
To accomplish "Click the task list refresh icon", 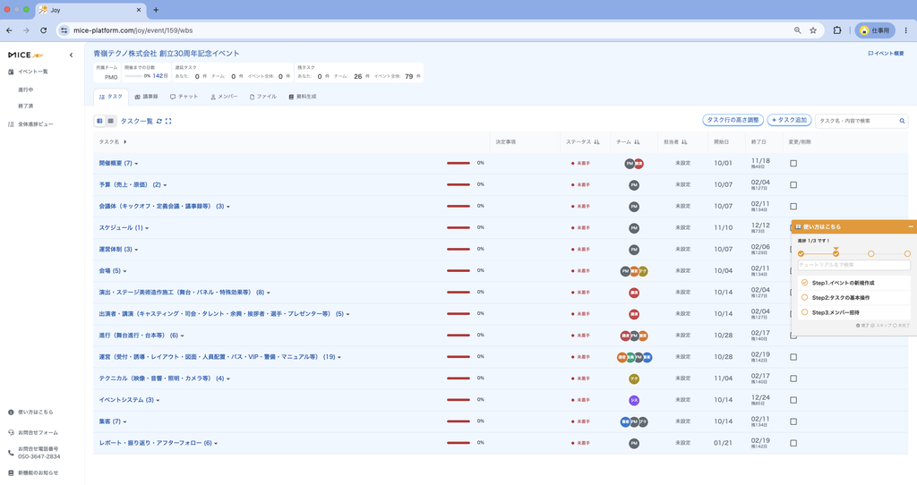I will click(159, 121).
